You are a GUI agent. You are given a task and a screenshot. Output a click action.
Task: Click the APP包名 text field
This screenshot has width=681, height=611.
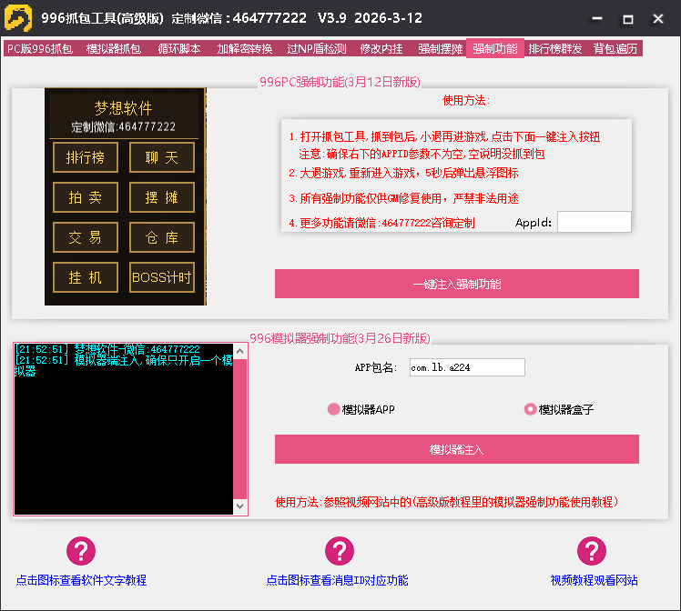(466, 367)
